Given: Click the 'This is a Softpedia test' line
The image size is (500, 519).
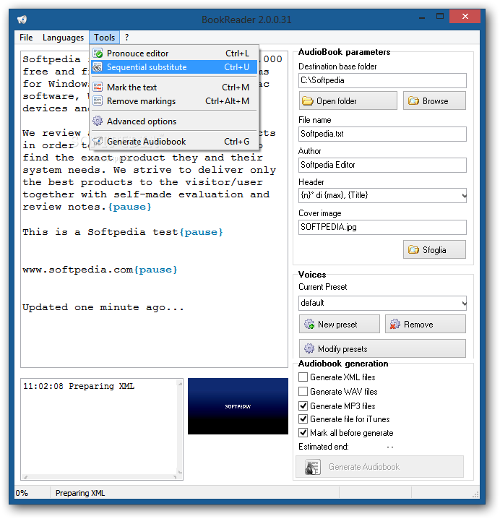Looking at the screenshot, I should pyautogui.click(x=100, y=232).
